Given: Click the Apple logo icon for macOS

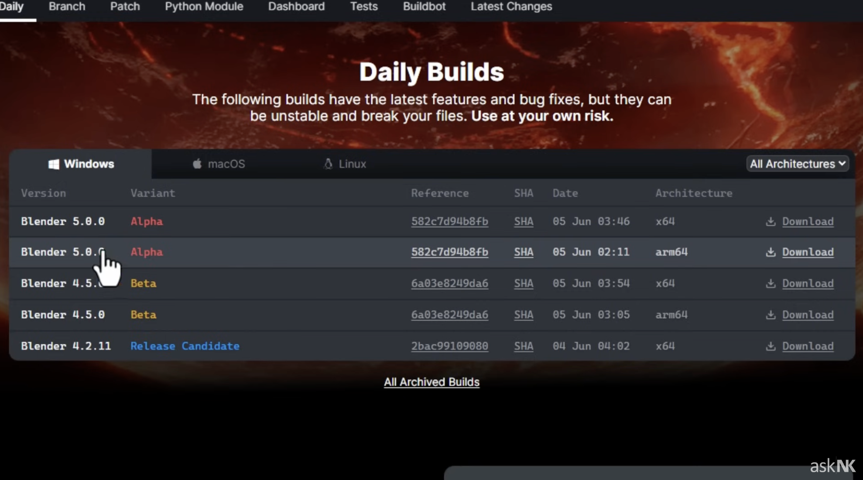Looking at the screenshot, I should pyautogui.click(x=197, y=164).
